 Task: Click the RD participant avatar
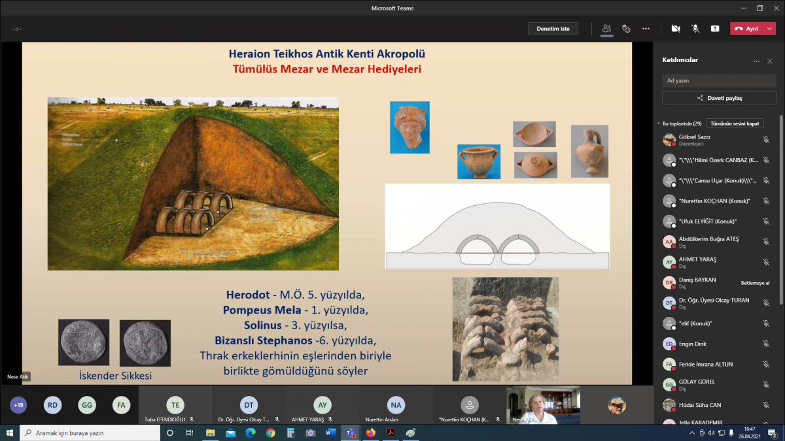[x=52, y=405]
